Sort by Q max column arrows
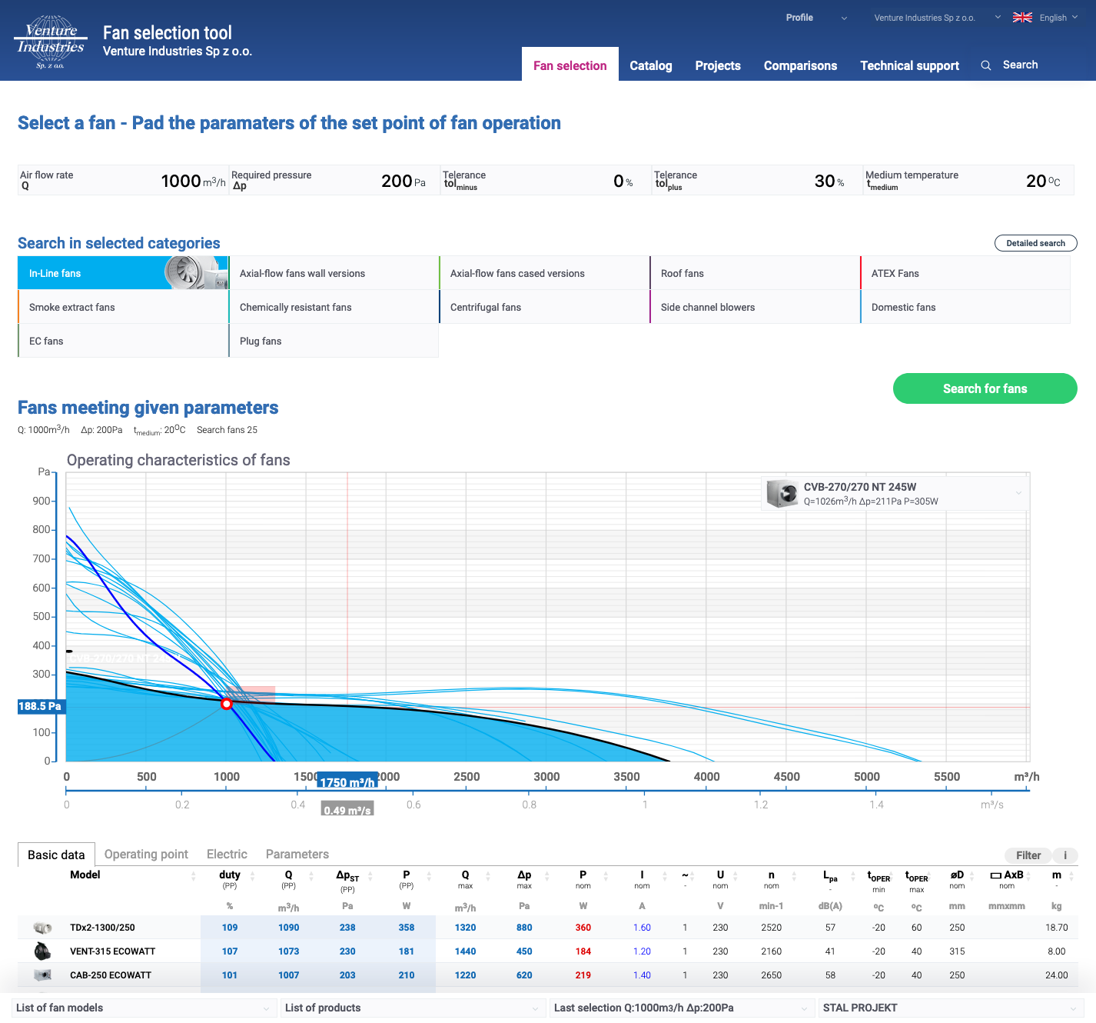Screen dimensions: 1096x1023 (x=488, y=876)
